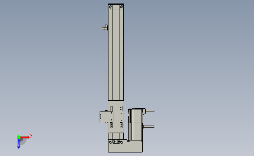Select the top-left end cap screw
Screen dimensions: 254x156
point(111,7)
